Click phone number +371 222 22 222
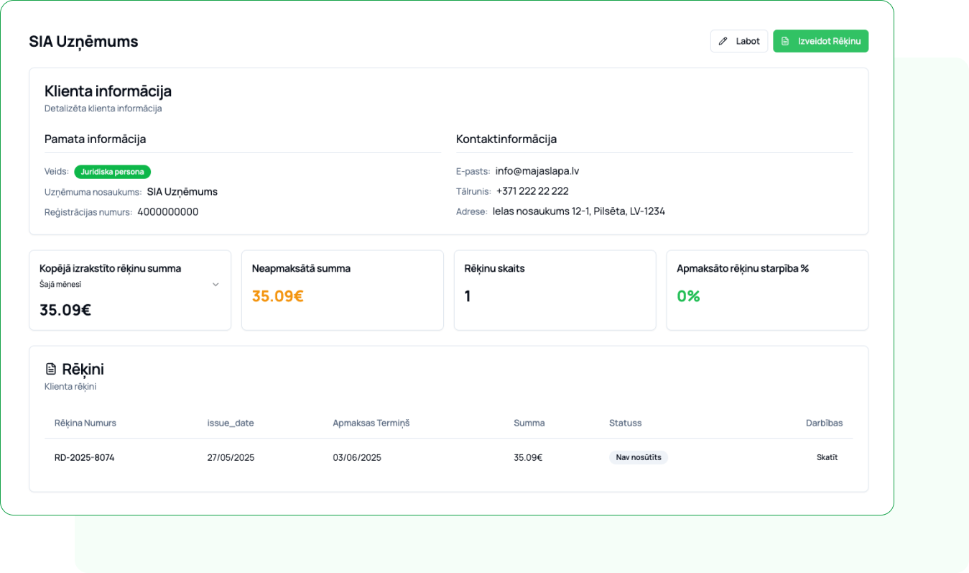Screen dimensions: 969x573 click(x=532, y=191)
